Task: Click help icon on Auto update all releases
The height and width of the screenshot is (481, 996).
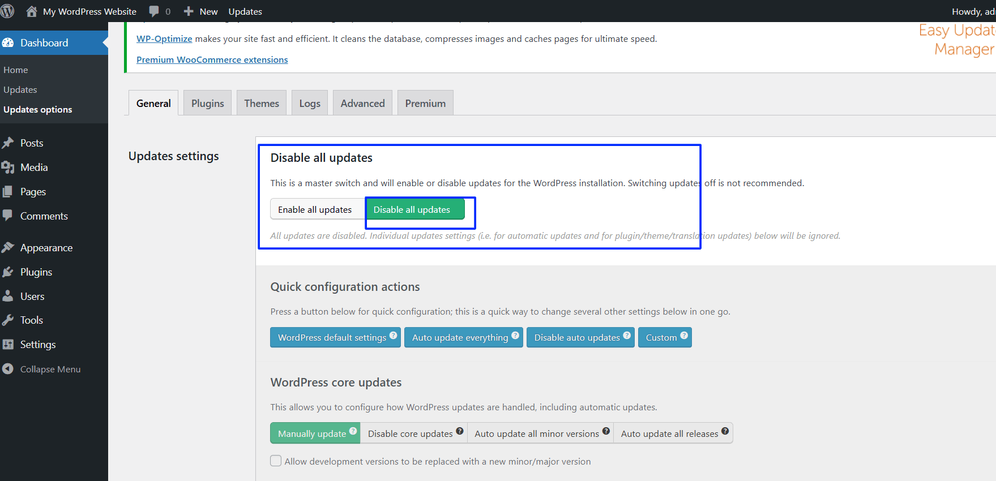Action: coord(725,431)
